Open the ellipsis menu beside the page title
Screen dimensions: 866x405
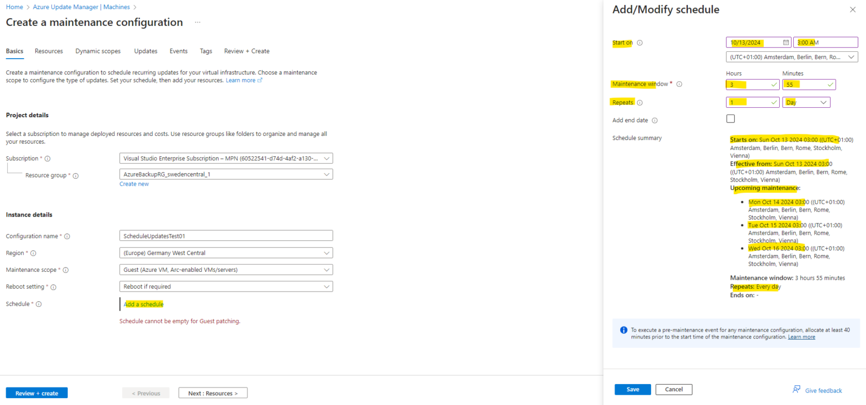tap(197, 23)
